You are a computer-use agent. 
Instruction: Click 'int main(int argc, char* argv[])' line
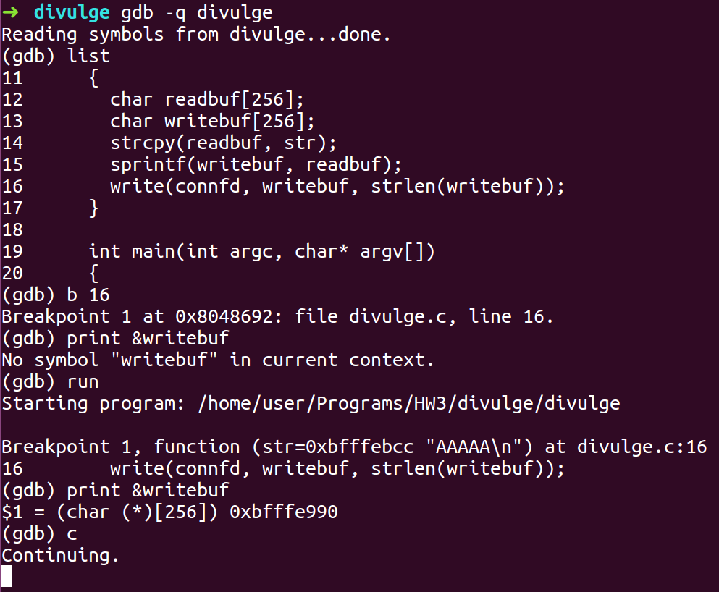point(261,252)
